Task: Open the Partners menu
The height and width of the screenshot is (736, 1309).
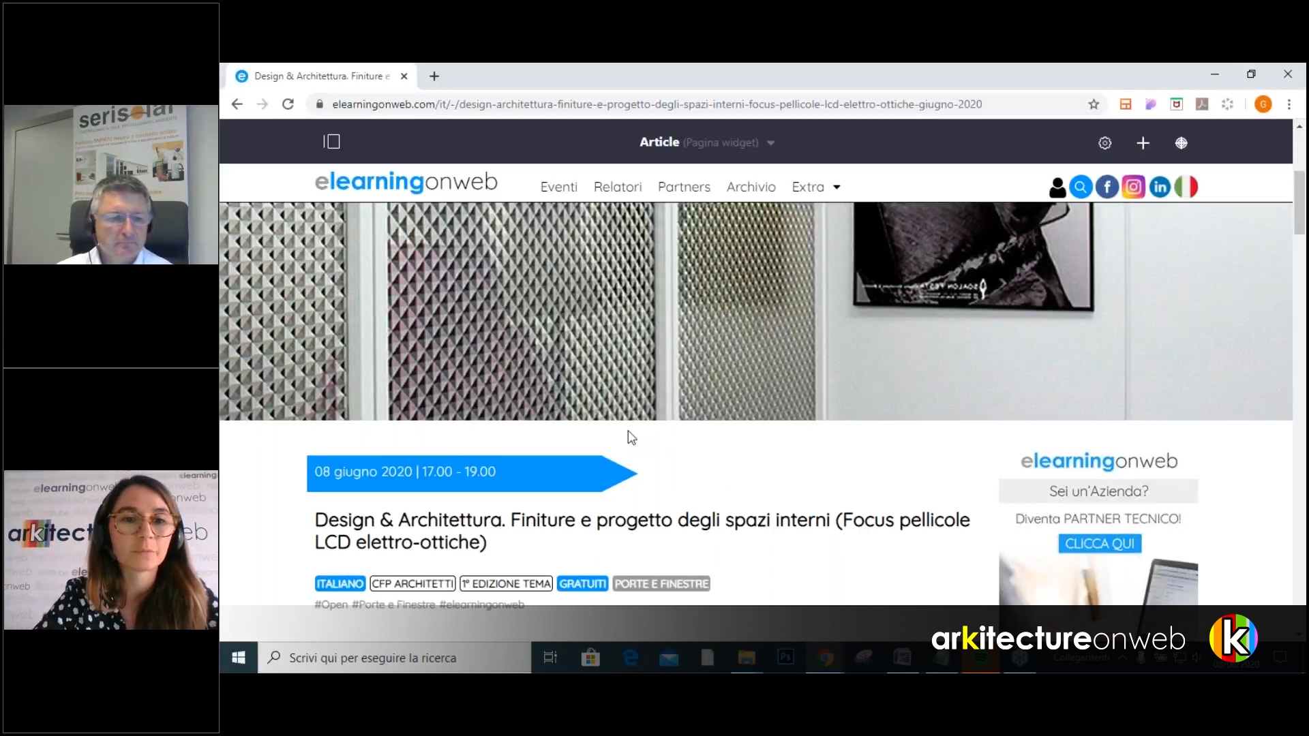Action: click(684, 187)
